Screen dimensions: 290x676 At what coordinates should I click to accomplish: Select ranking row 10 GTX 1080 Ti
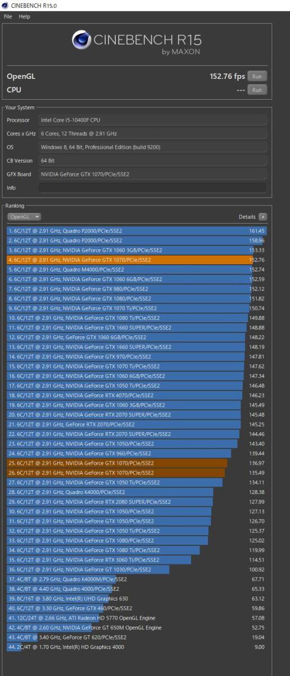137,318
